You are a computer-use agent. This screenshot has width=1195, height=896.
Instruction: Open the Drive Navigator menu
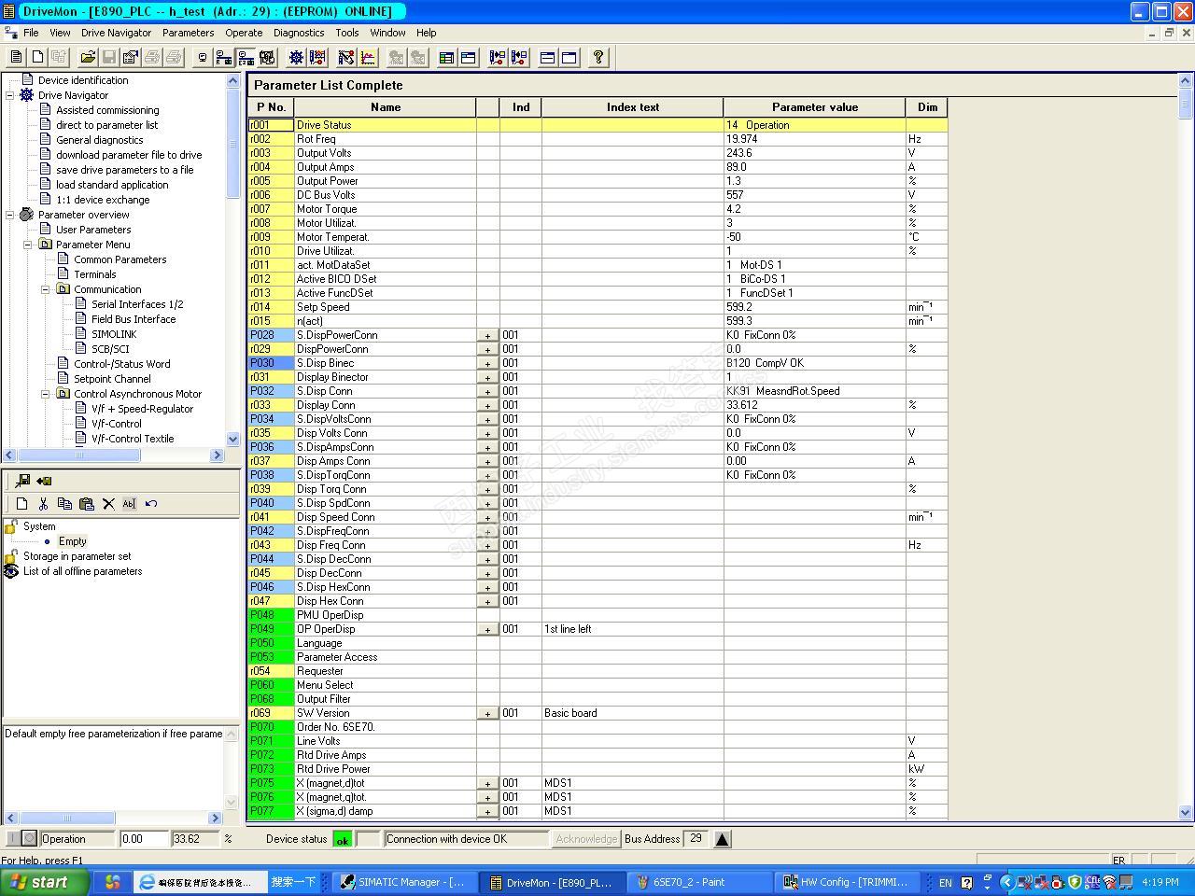(x=116, y=33)
